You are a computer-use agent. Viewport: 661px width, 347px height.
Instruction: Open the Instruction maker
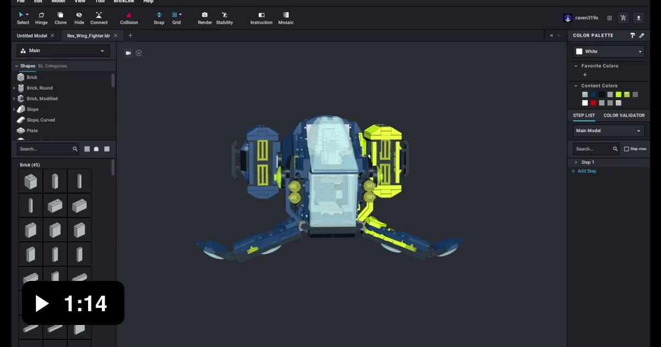tap(261, 18)
